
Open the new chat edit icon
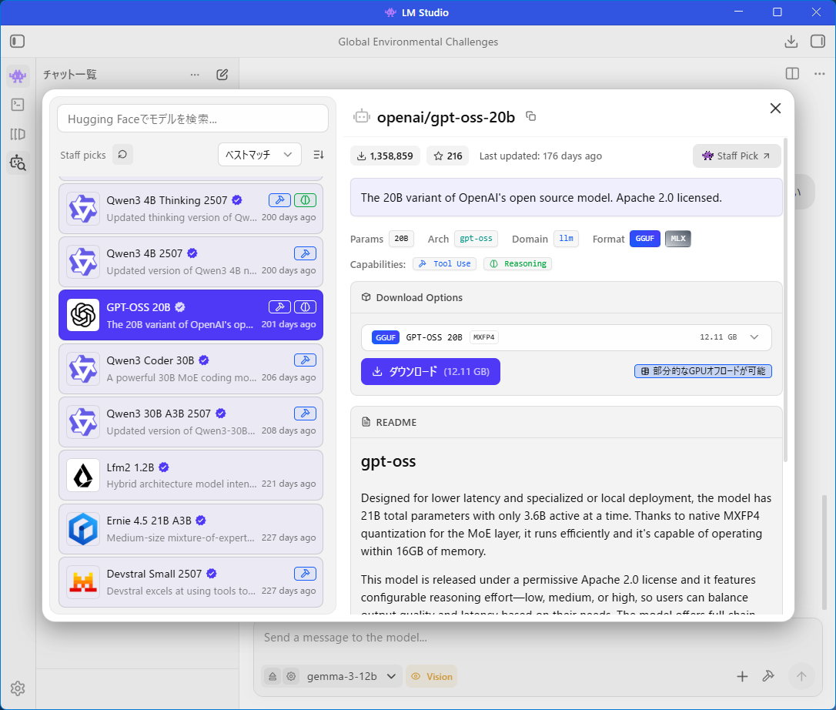coord(222,75)
